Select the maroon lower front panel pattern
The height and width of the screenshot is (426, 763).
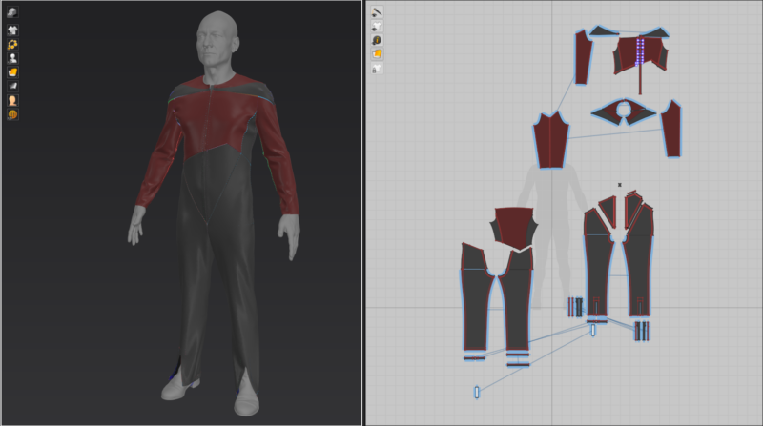514,228
